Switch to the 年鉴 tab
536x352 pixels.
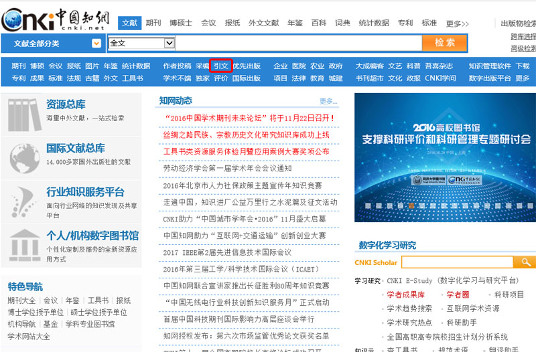(x=295, y=23)
